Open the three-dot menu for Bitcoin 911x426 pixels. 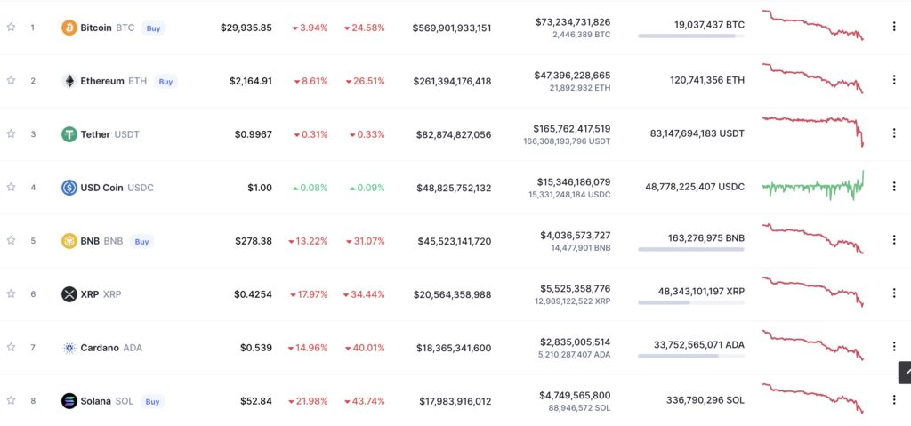coord(894,28)
